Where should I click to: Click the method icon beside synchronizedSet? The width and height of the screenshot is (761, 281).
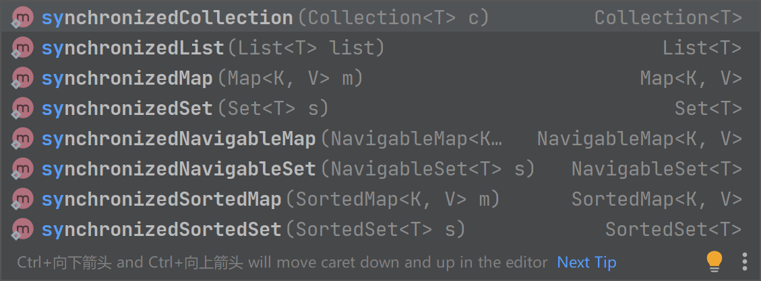tap(22, 109)
